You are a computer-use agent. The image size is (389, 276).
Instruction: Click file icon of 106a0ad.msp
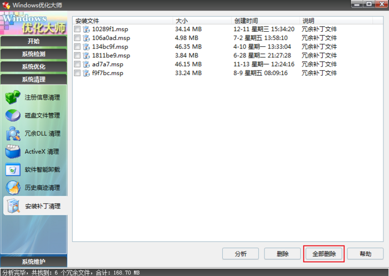tap(86, 38)
